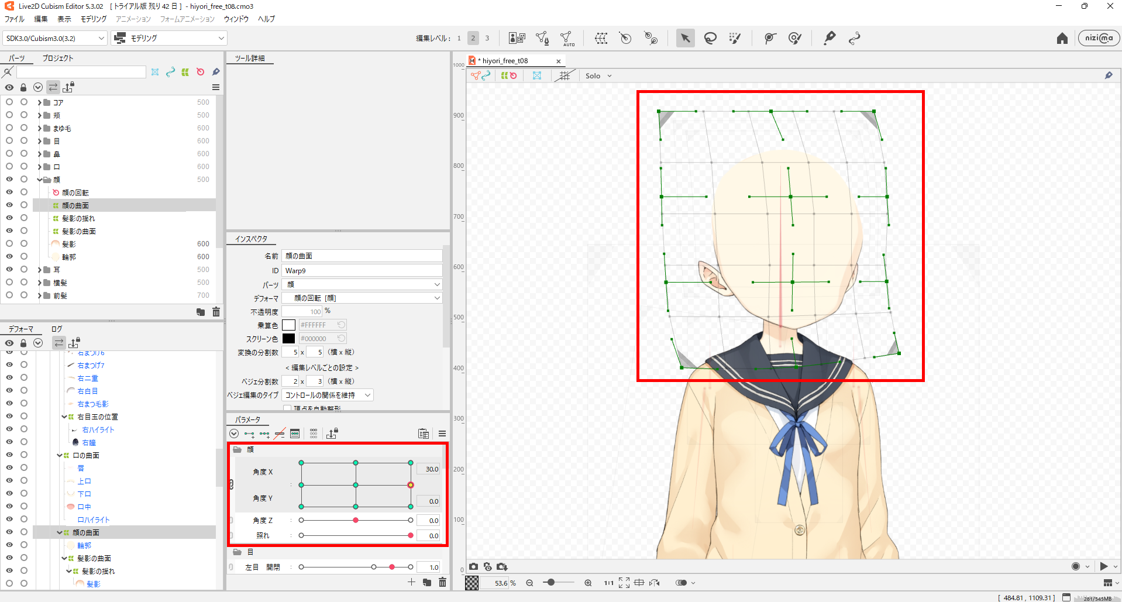Screen dimensions: 1122x602
Task: Open the manual mesh edit tool
Action: click(x=542, y=38)
